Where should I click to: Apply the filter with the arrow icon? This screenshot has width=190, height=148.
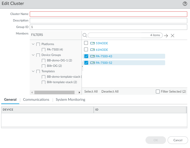[166, 36]
